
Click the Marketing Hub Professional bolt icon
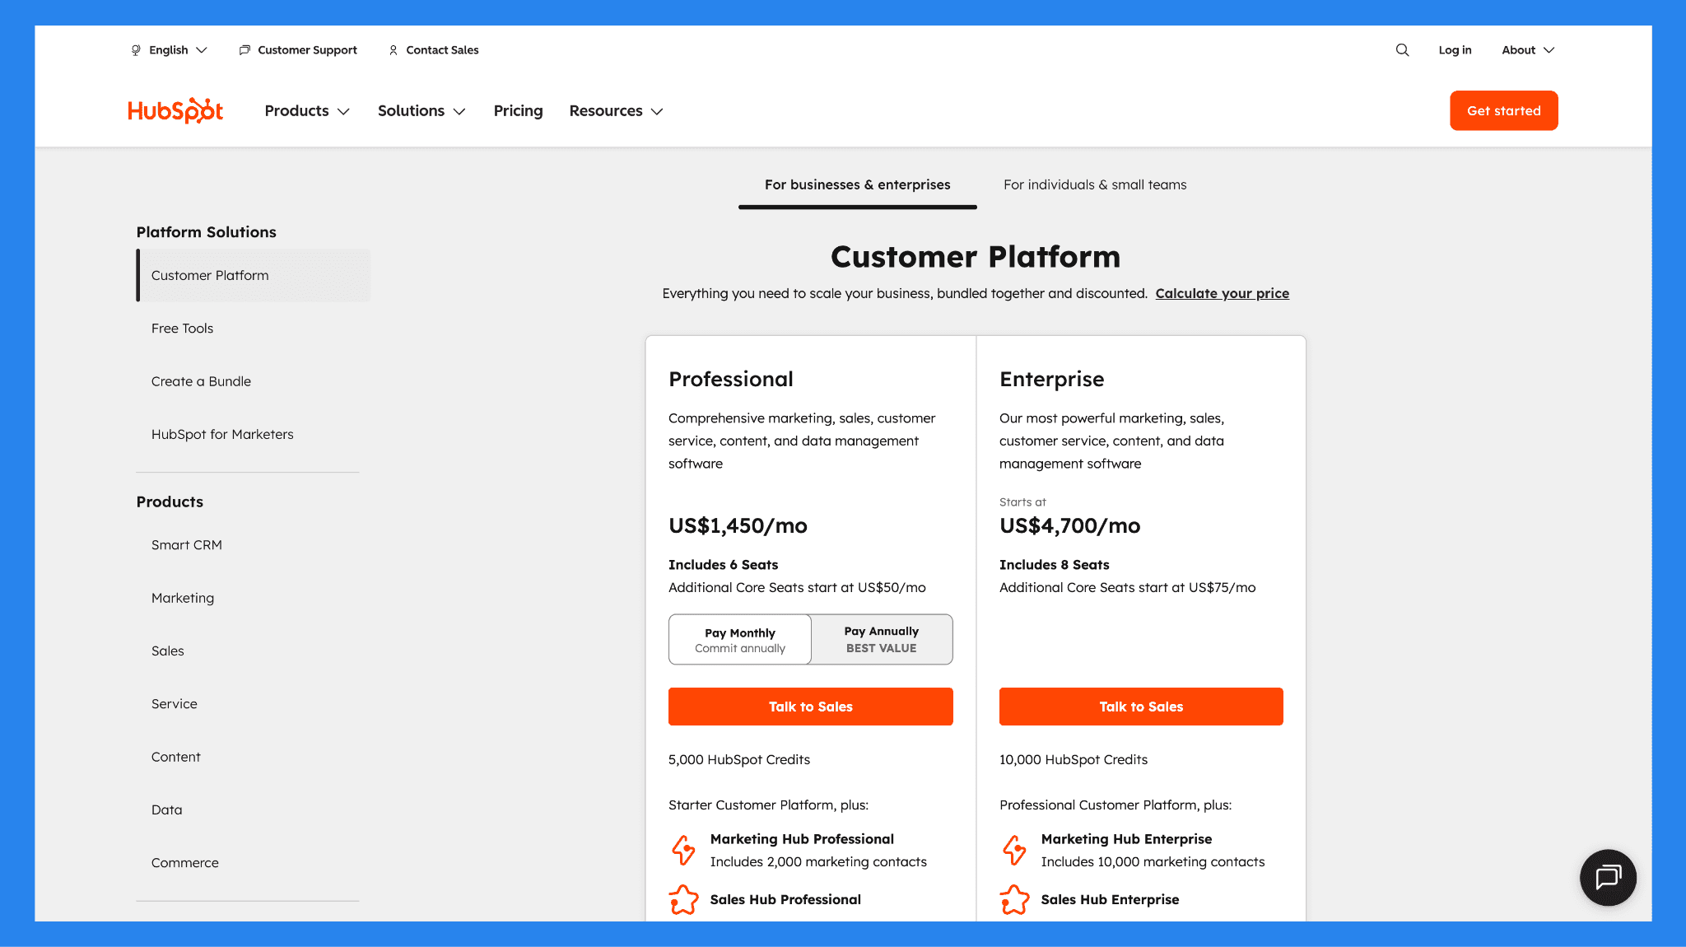pyautogui.click(x=683, y=850)
